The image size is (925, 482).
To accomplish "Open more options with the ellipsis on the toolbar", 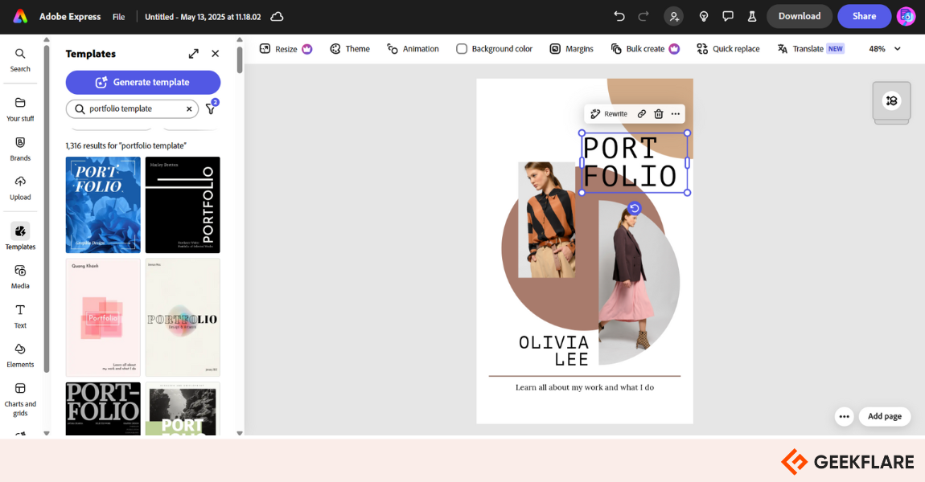I will pos(675,113).
